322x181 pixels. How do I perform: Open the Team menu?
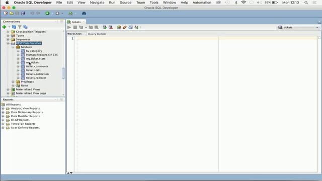click(x=140, y=3)
